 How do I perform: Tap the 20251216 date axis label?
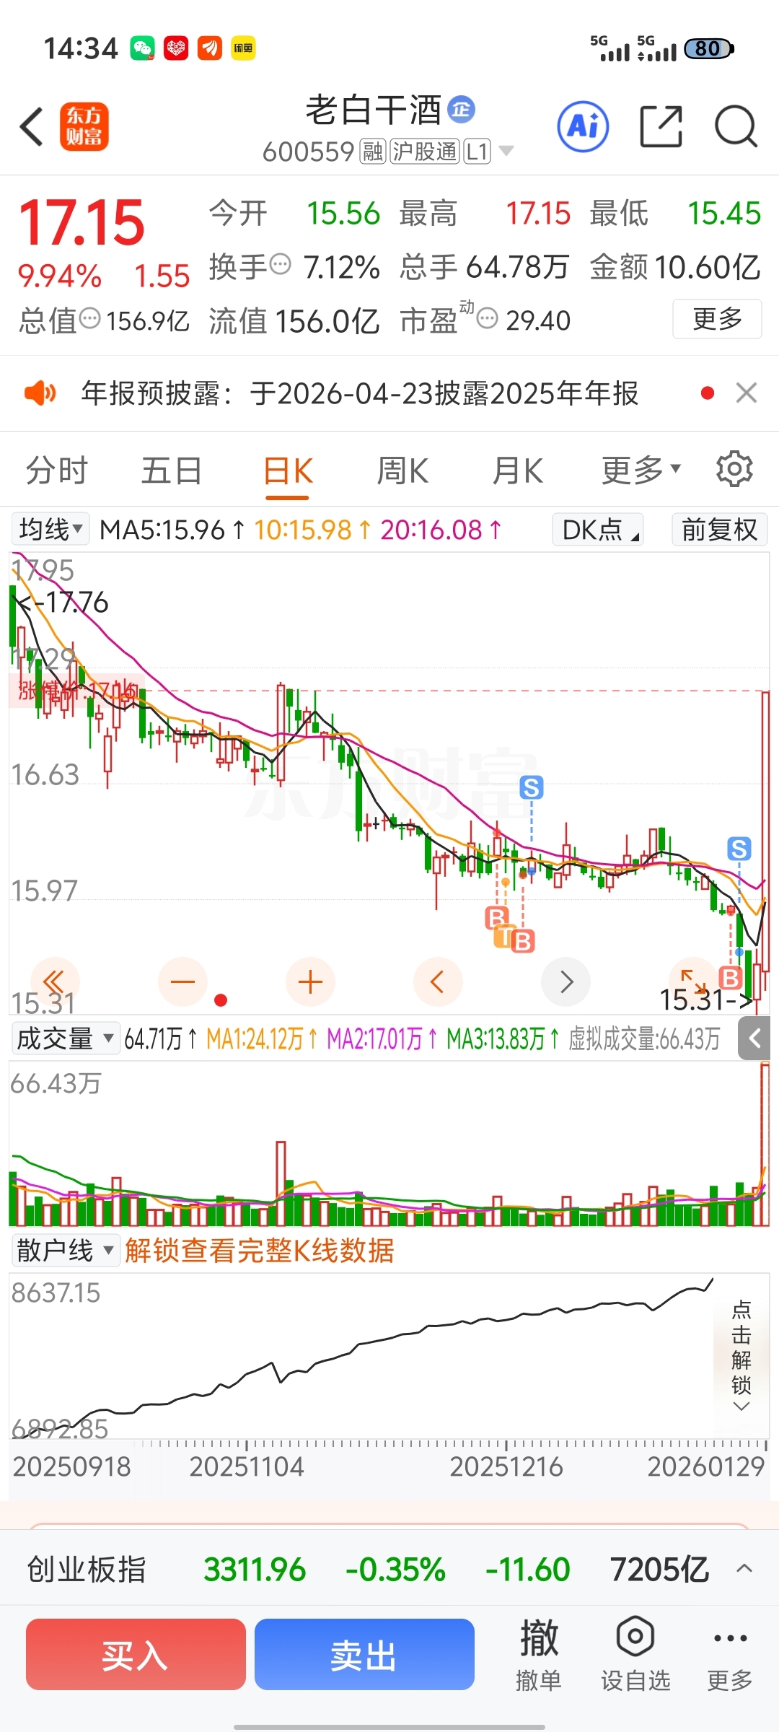click(x=506, y=1466)
